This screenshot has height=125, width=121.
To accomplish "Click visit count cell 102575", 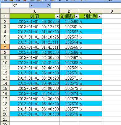I will 69,98.
